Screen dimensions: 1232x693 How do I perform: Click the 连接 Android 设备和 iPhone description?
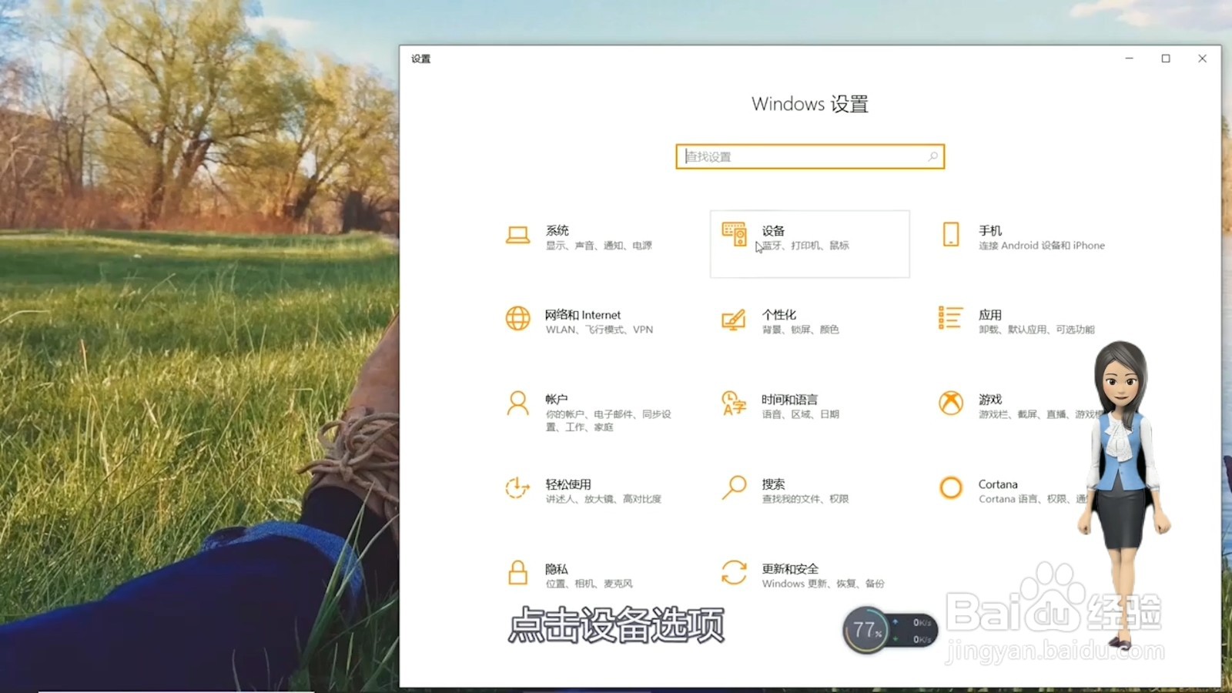point(1042,246)
